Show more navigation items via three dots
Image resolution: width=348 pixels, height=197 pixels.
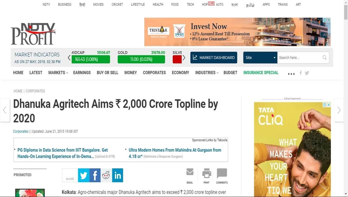tap(291, 74)
